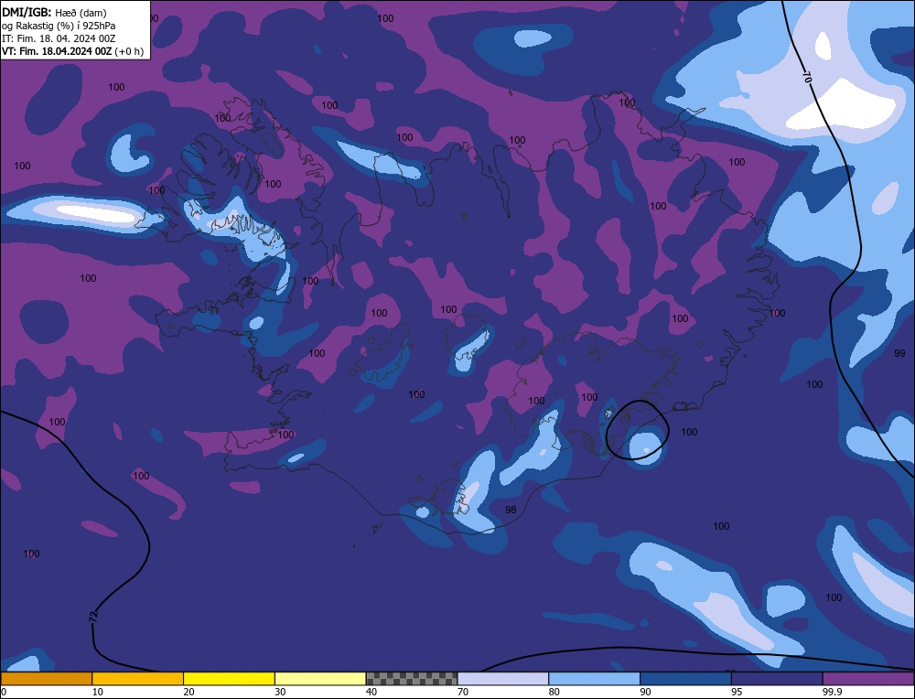
Task: Click the dark navy 95–99.9 legend swatch
Action: point(777,679)
